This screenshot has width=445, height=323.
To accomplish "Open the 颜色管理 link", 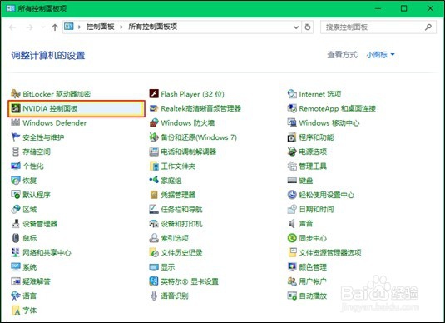I will point(313,267).
